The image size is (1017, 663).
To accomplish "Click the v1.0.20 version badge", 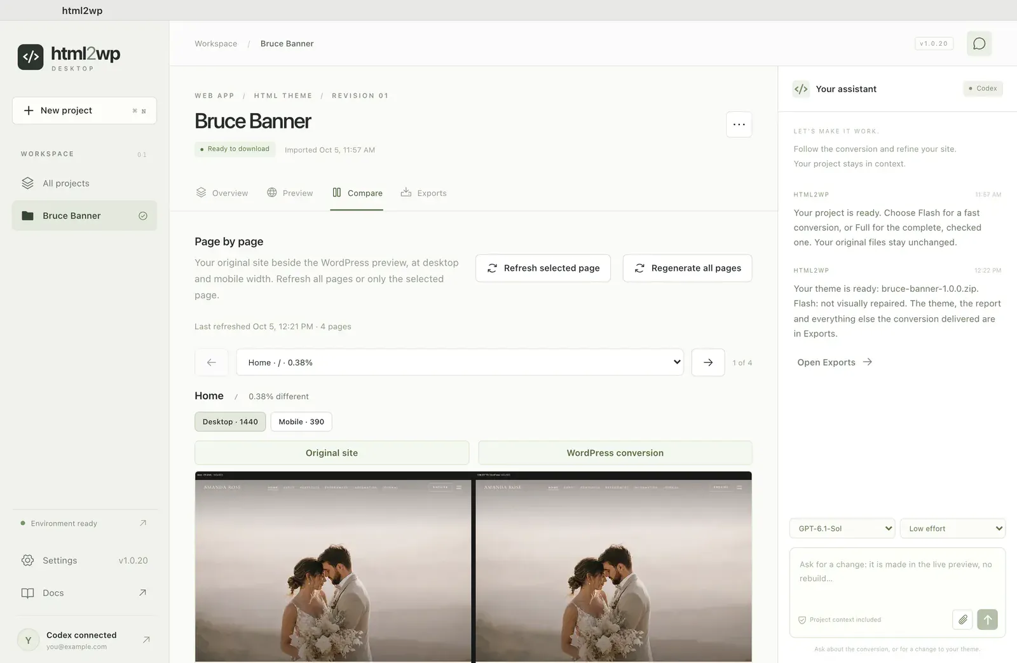I will [x=934, y=43].
